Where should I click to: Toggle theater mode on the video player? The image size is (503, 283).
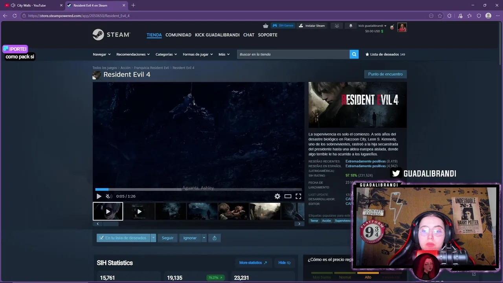(288, 196)
